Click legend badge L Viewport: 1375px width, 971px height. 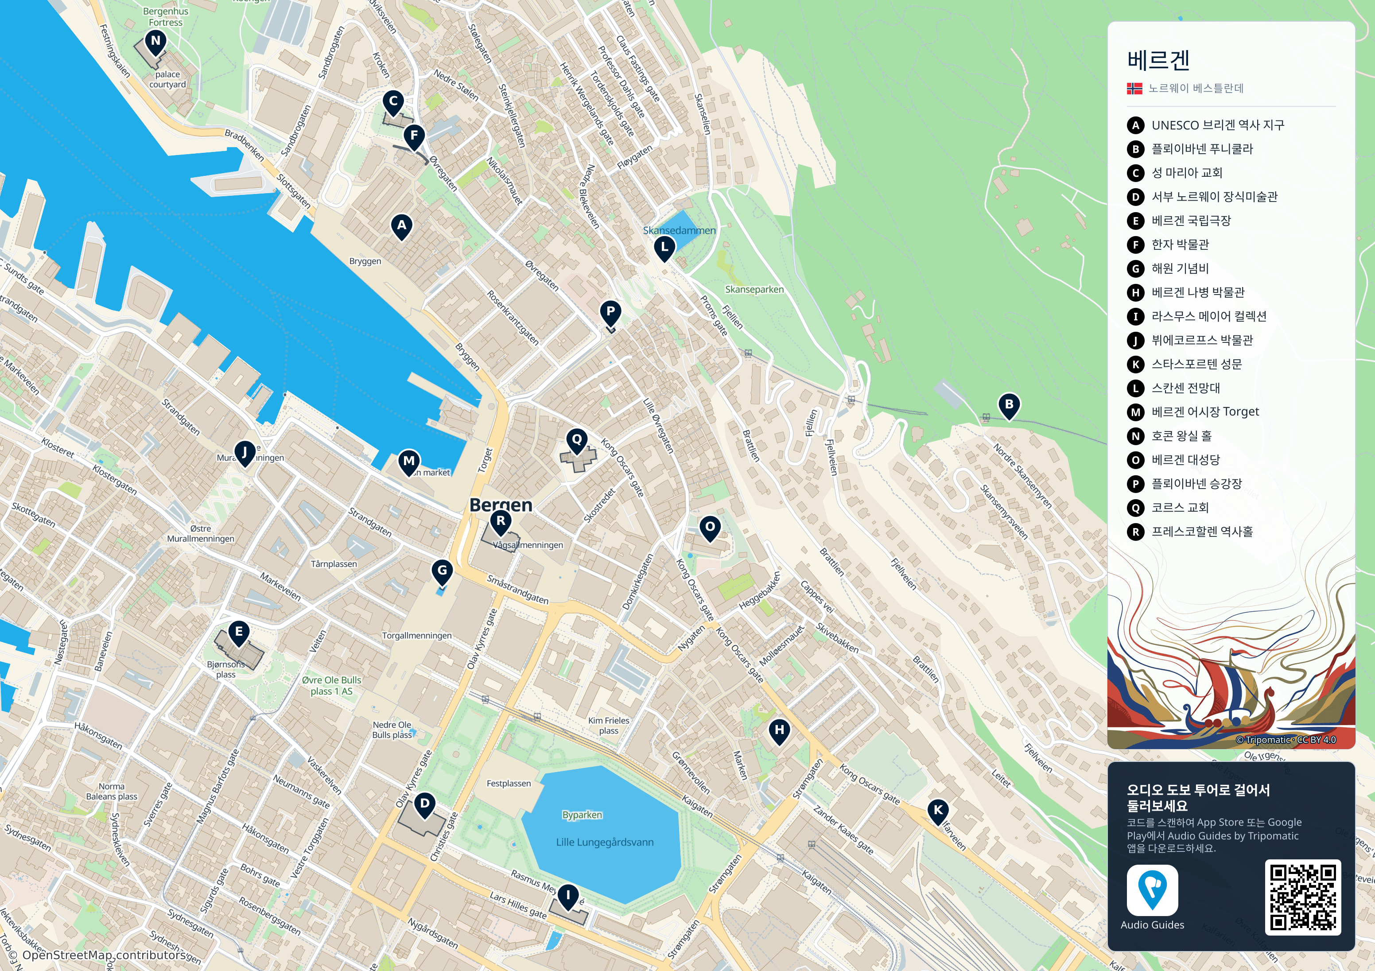(1135, 388)
